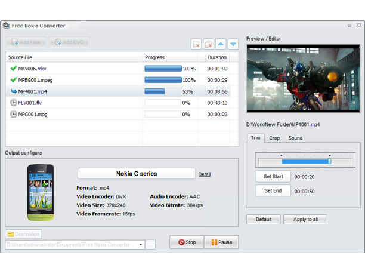Click the D:\Work\New Folder\MP4001.mp4 path text

click(283, 124)
